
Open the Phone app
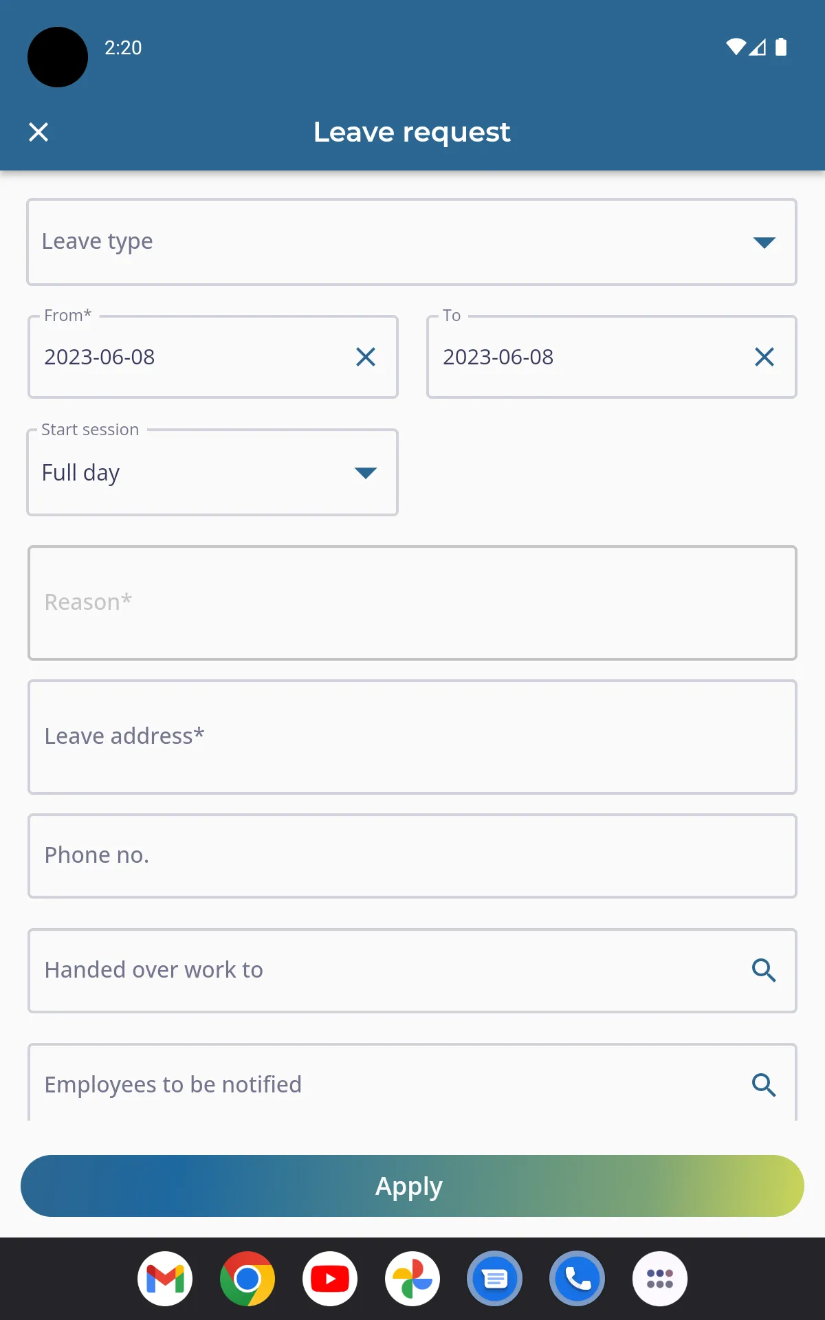coord(577,1279)
